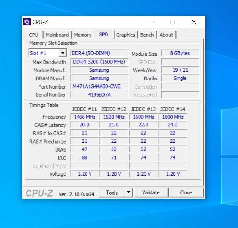The image size is (238, 228).
Task: Click the empty SPD Ext. field
Action: 180,62
